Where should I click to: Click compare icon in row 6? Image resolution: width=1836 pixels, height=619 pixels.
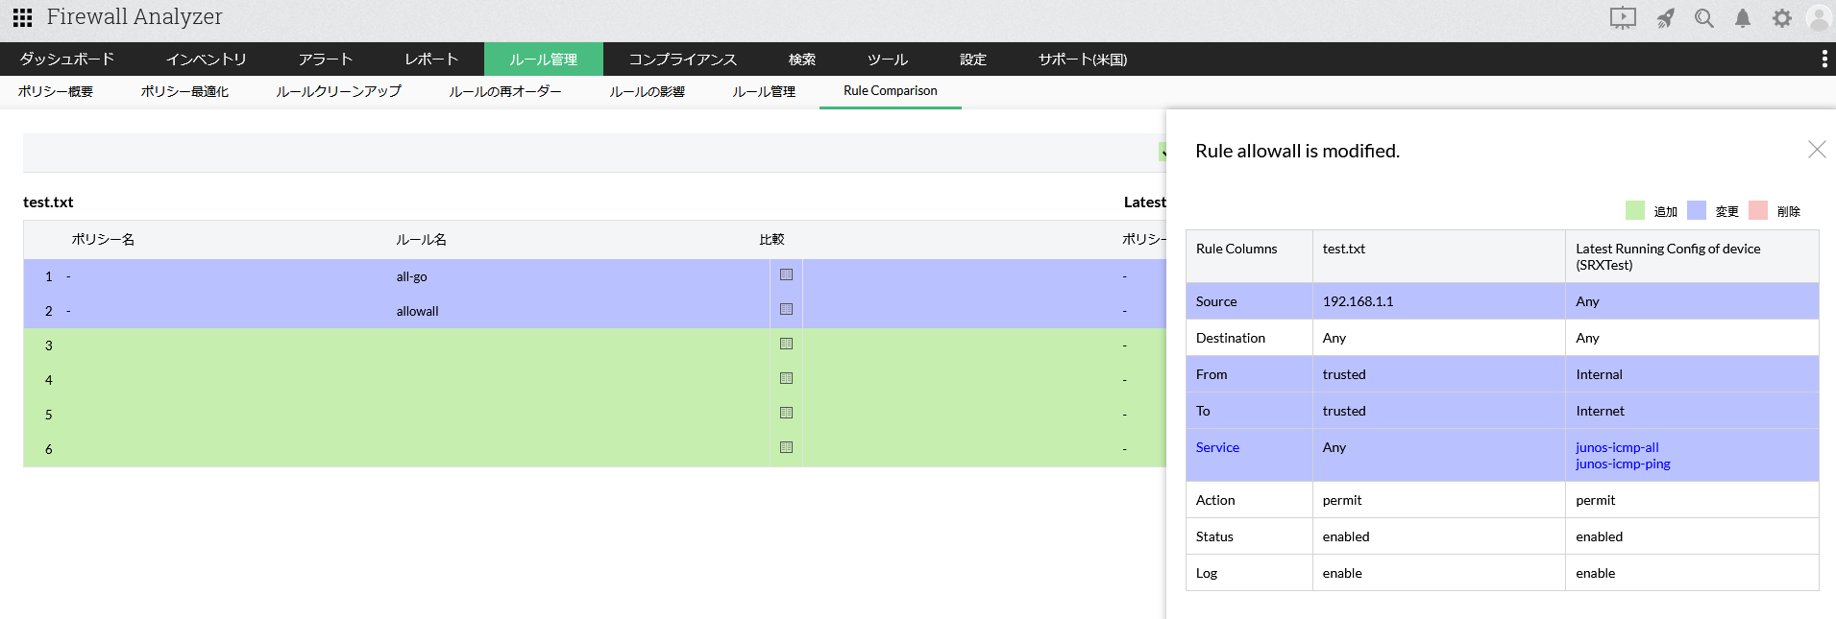tap(786, 448)
